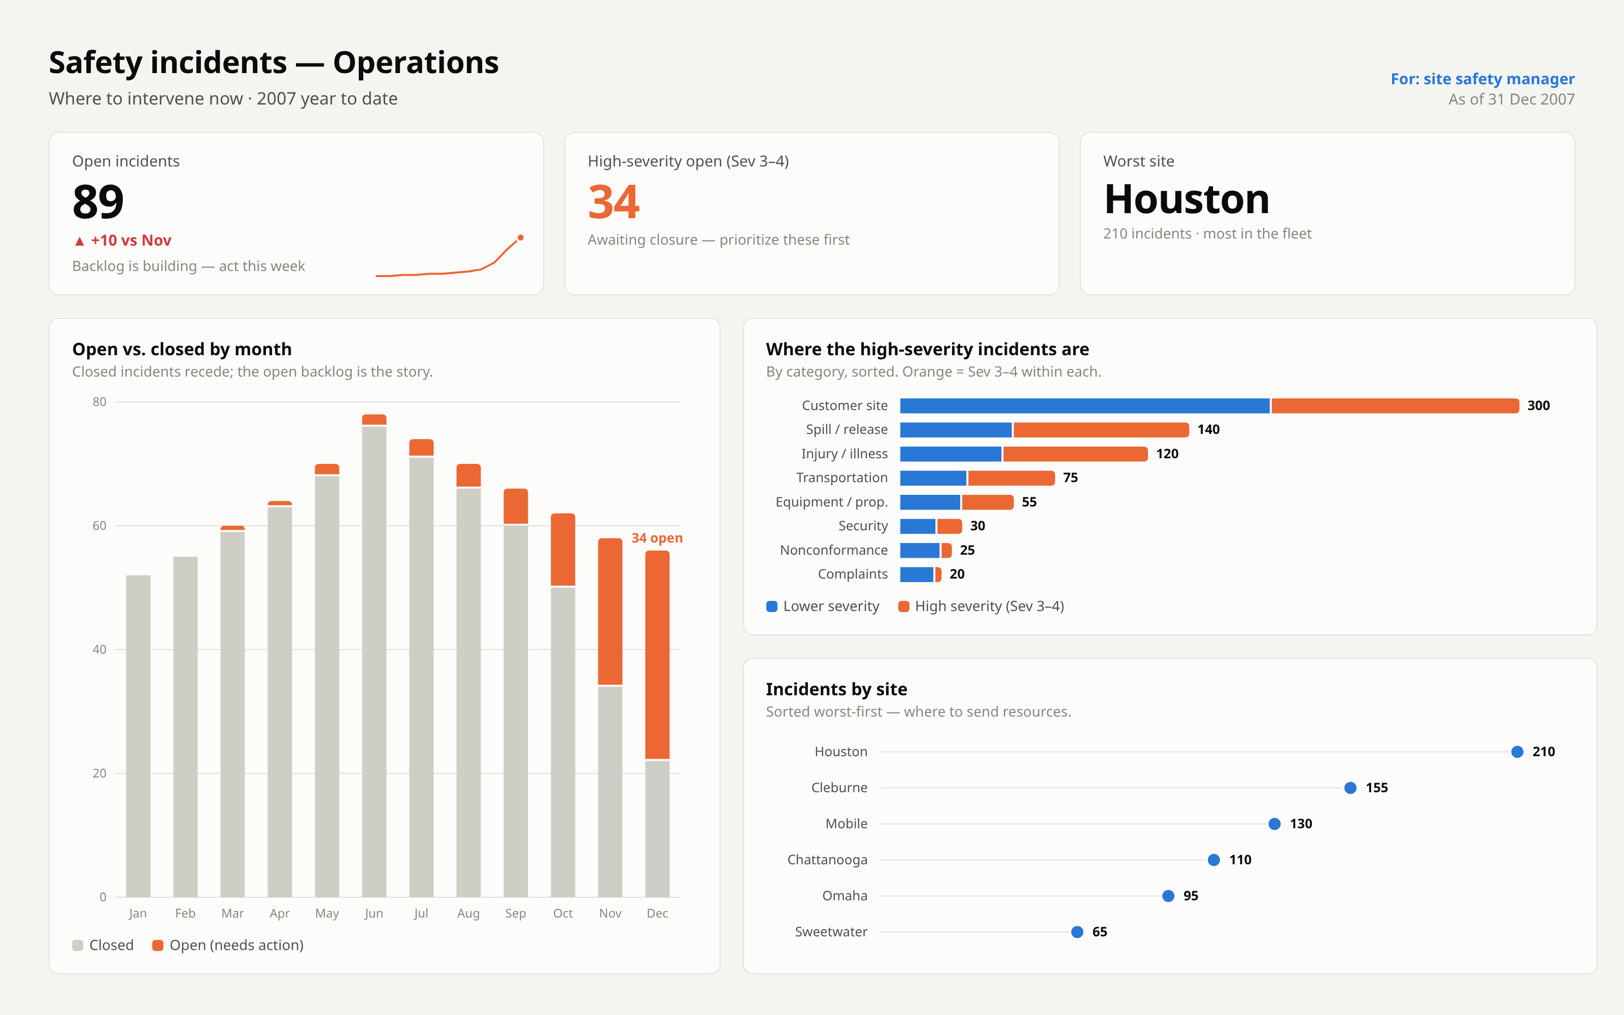Click the Transportation value 75
The width and height of the screenshot is (1624, 1015).
pos(1070,478)
